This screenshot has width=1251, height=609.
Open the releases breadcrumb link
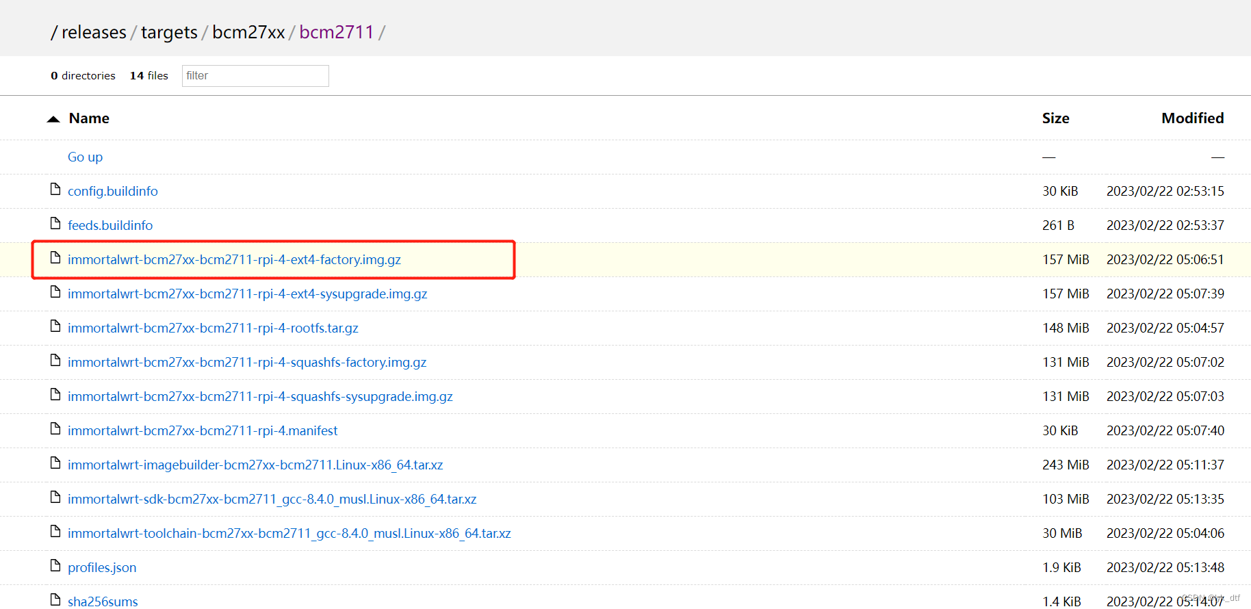(x=94, y=32)
